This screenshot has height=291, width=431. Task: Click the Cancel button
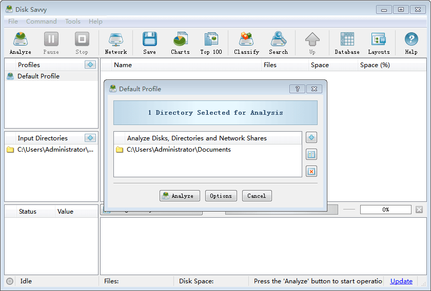tap(257, 196)
